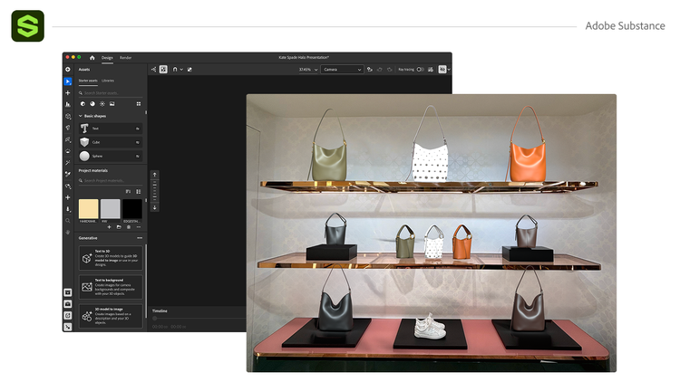Screen dimensions: 680x382
Task: Open Text to 3D generative option
Action: point(110,257)
